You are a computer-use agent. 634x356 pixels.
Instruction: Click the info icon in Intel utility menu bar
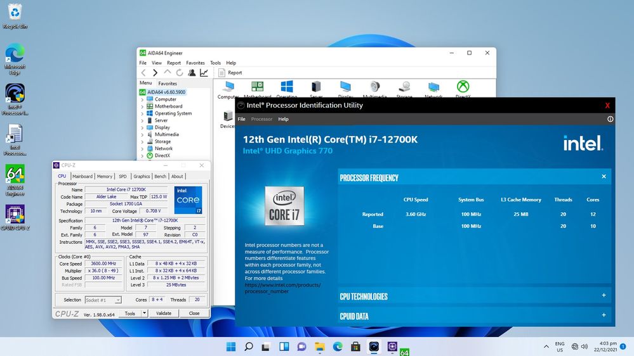[x=610, y=119]
